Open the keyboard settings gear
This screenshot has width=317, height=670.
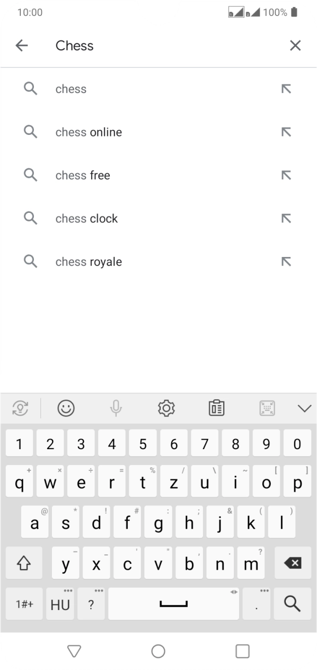coord(166,408)
